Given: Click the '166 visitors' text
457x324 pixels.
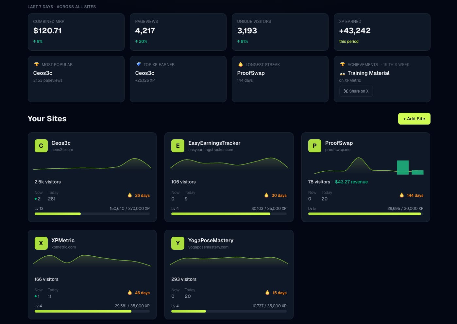Looking at the screenshot, I should 46,279.
